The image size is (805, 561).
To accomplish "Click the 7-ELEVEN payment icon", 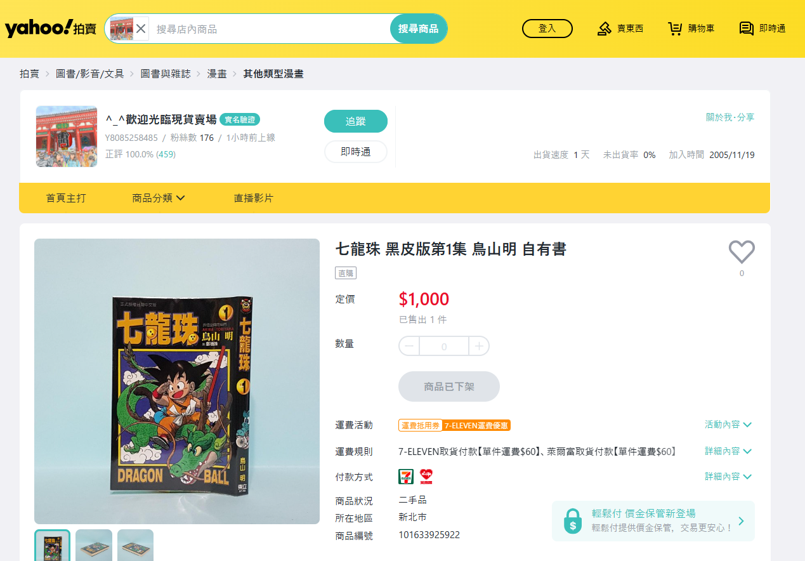I will coord(406,477).
